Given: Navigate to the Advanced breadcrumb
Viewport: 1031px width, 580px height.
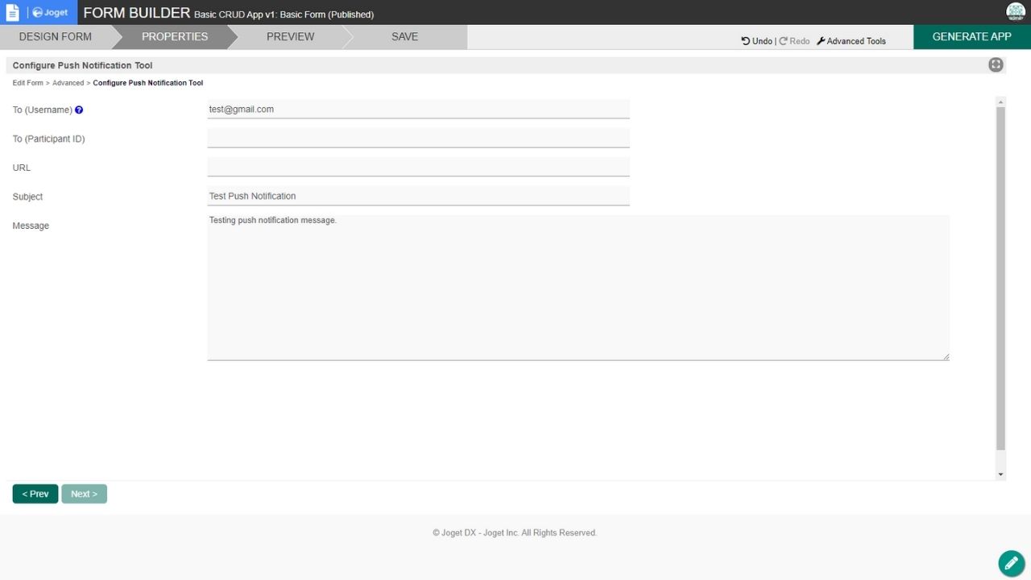Looking at the screenshot, I should point(68,83).
